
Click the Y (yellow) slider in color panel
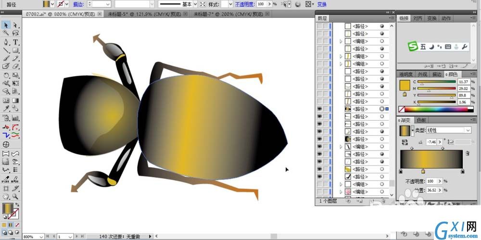click(x=437, y=95)
